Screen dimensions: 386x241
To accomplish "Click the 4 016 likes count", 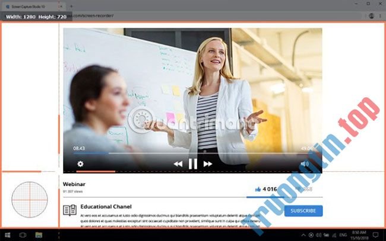I will 270,189.
